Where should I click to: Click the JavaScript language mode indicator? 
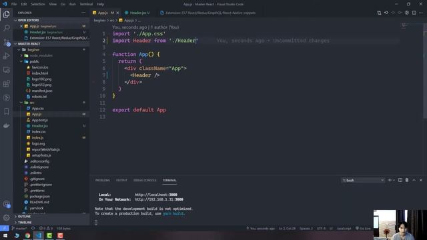coord(344,228)
